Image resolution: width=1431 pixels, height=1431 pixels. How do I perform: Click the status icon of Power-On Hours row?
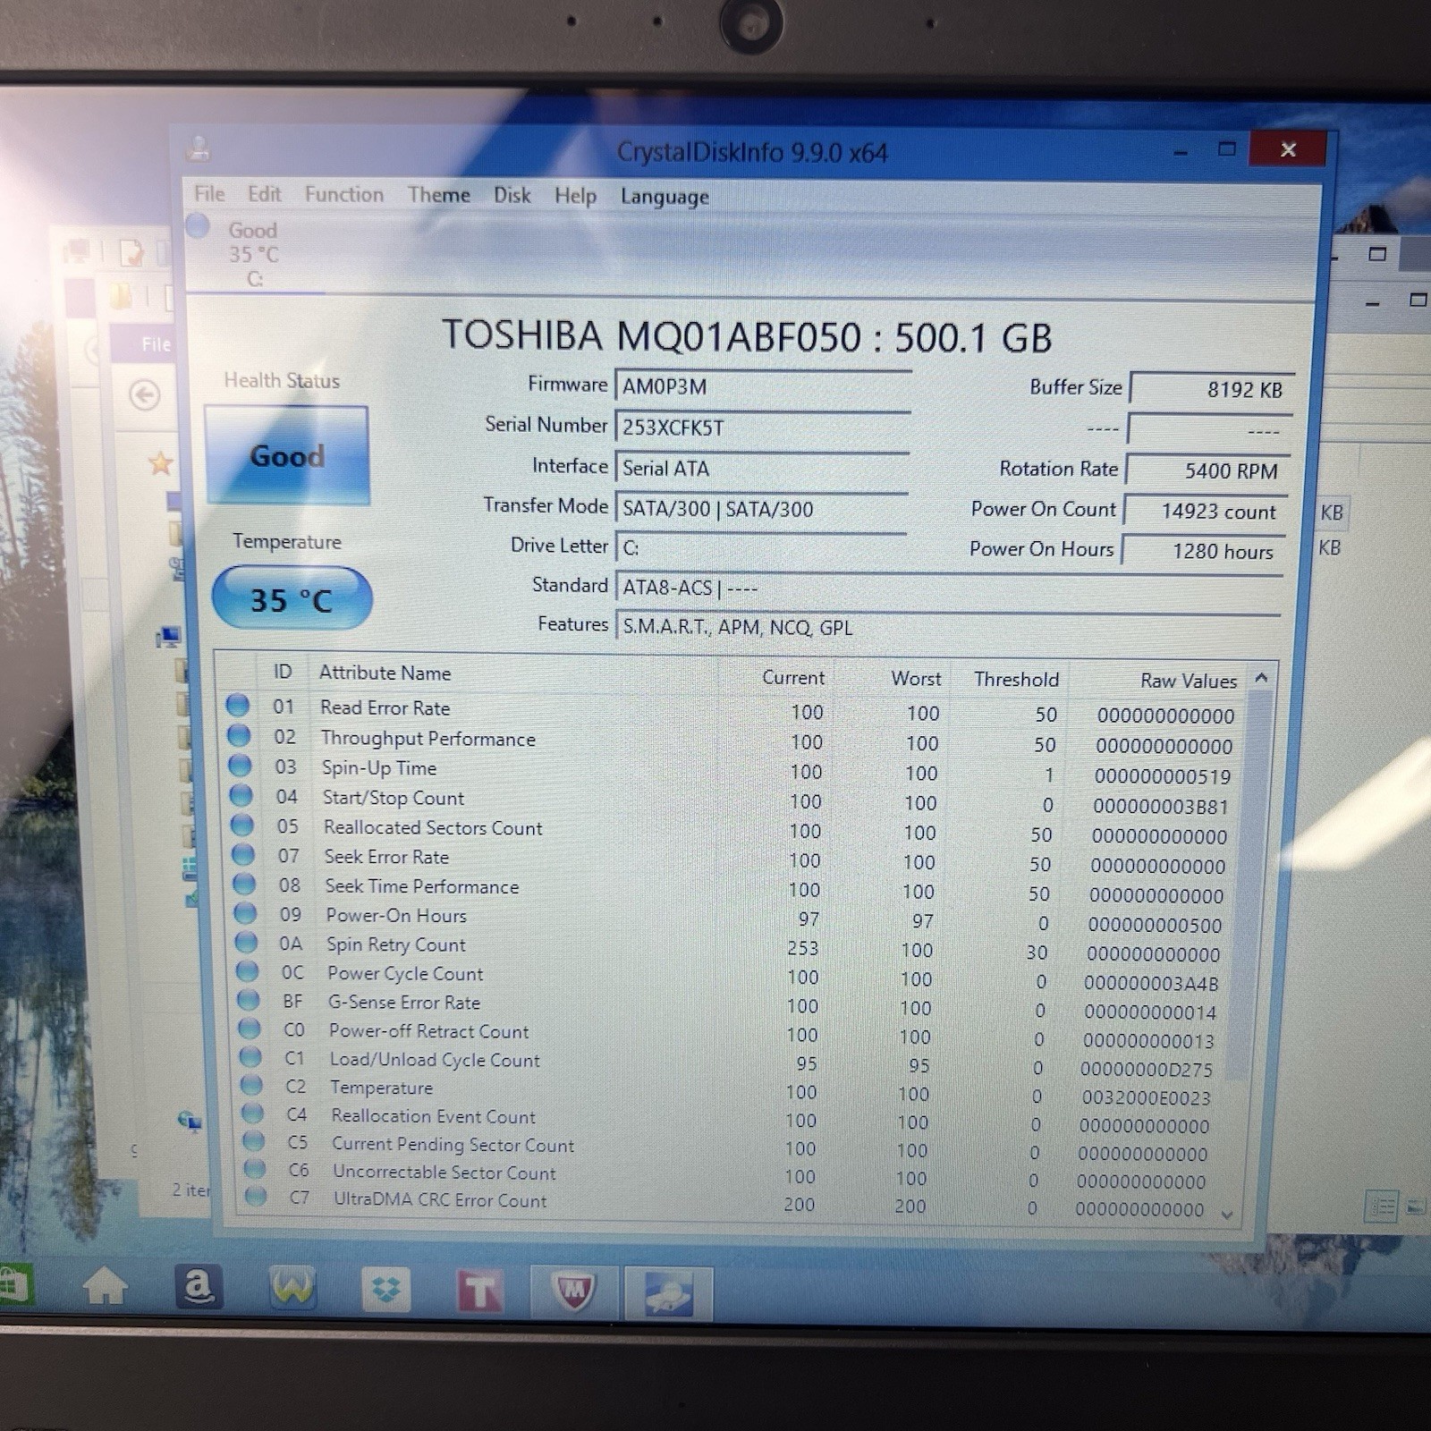245,913
